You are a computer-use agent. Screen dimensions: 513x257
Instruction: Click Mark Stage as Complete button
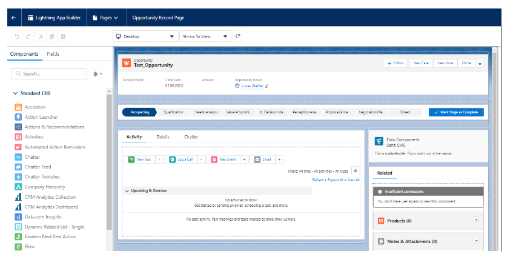(456, 112)
